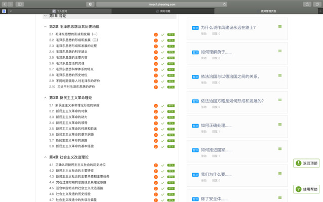323x202 pixels.
Task: Open topic 为什么说作风建设永远在路上?
Action: coord(228,28)
